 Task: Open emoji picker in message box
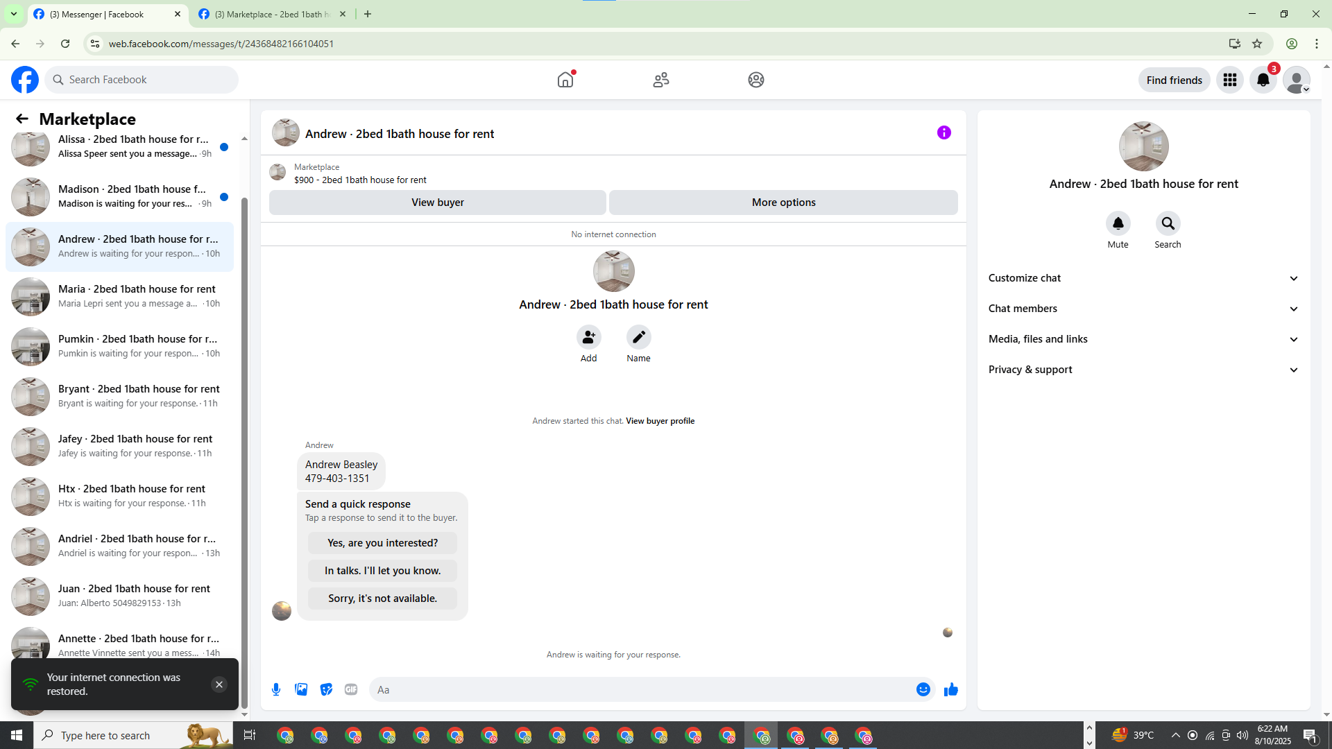[x=923, y=689]
